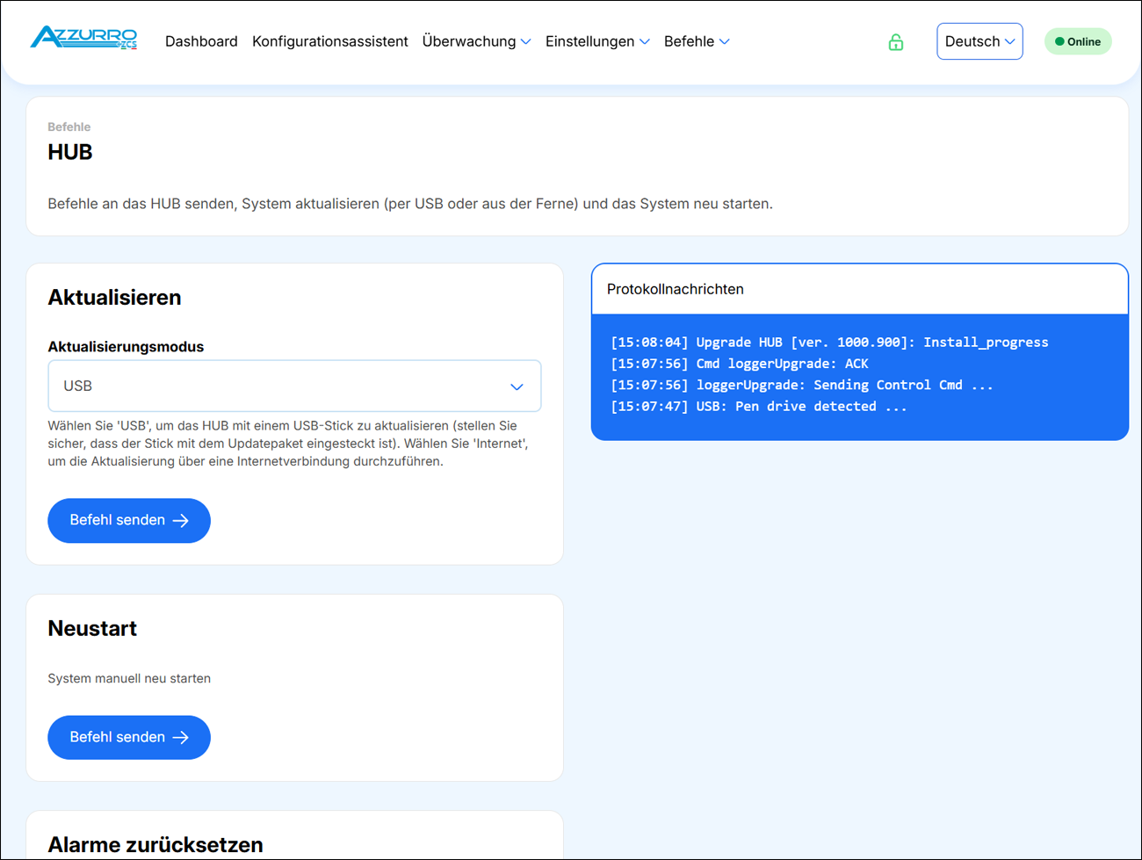This screenshot has width=1142, height=860.
Task: Expand the Einstellungen menu
Action: pos(597,41)
